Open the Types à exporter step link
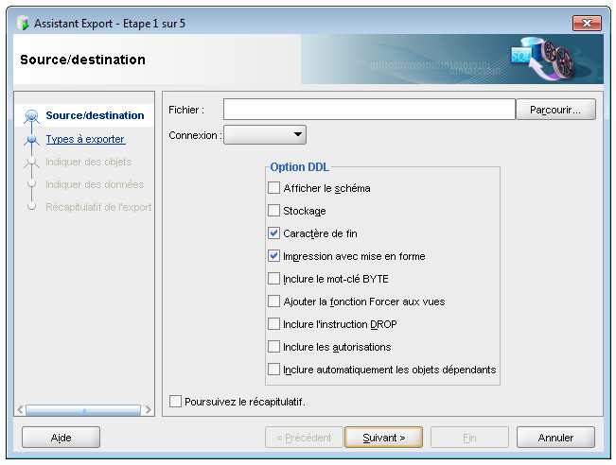The width and height of the screenshot is (616, 465). [x=85, y=139]
